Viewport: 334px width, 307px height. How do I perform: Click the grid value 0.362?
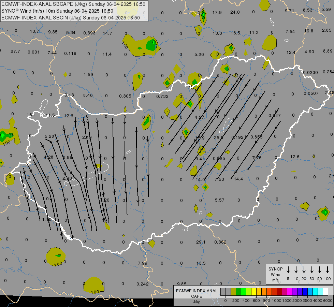pyautogui.click(x=220, y=242)
